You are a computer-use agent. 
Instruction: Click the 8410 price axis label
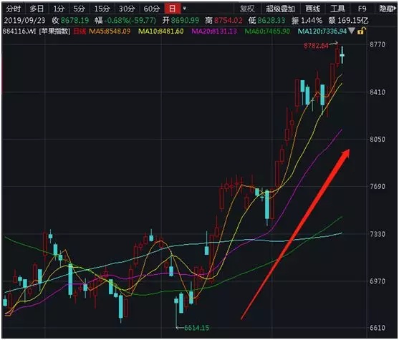point(378,92)
